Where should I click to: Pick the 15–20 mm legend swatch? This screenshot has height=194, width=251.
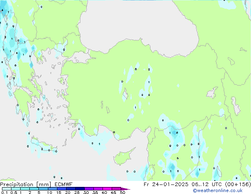(62, 189)
